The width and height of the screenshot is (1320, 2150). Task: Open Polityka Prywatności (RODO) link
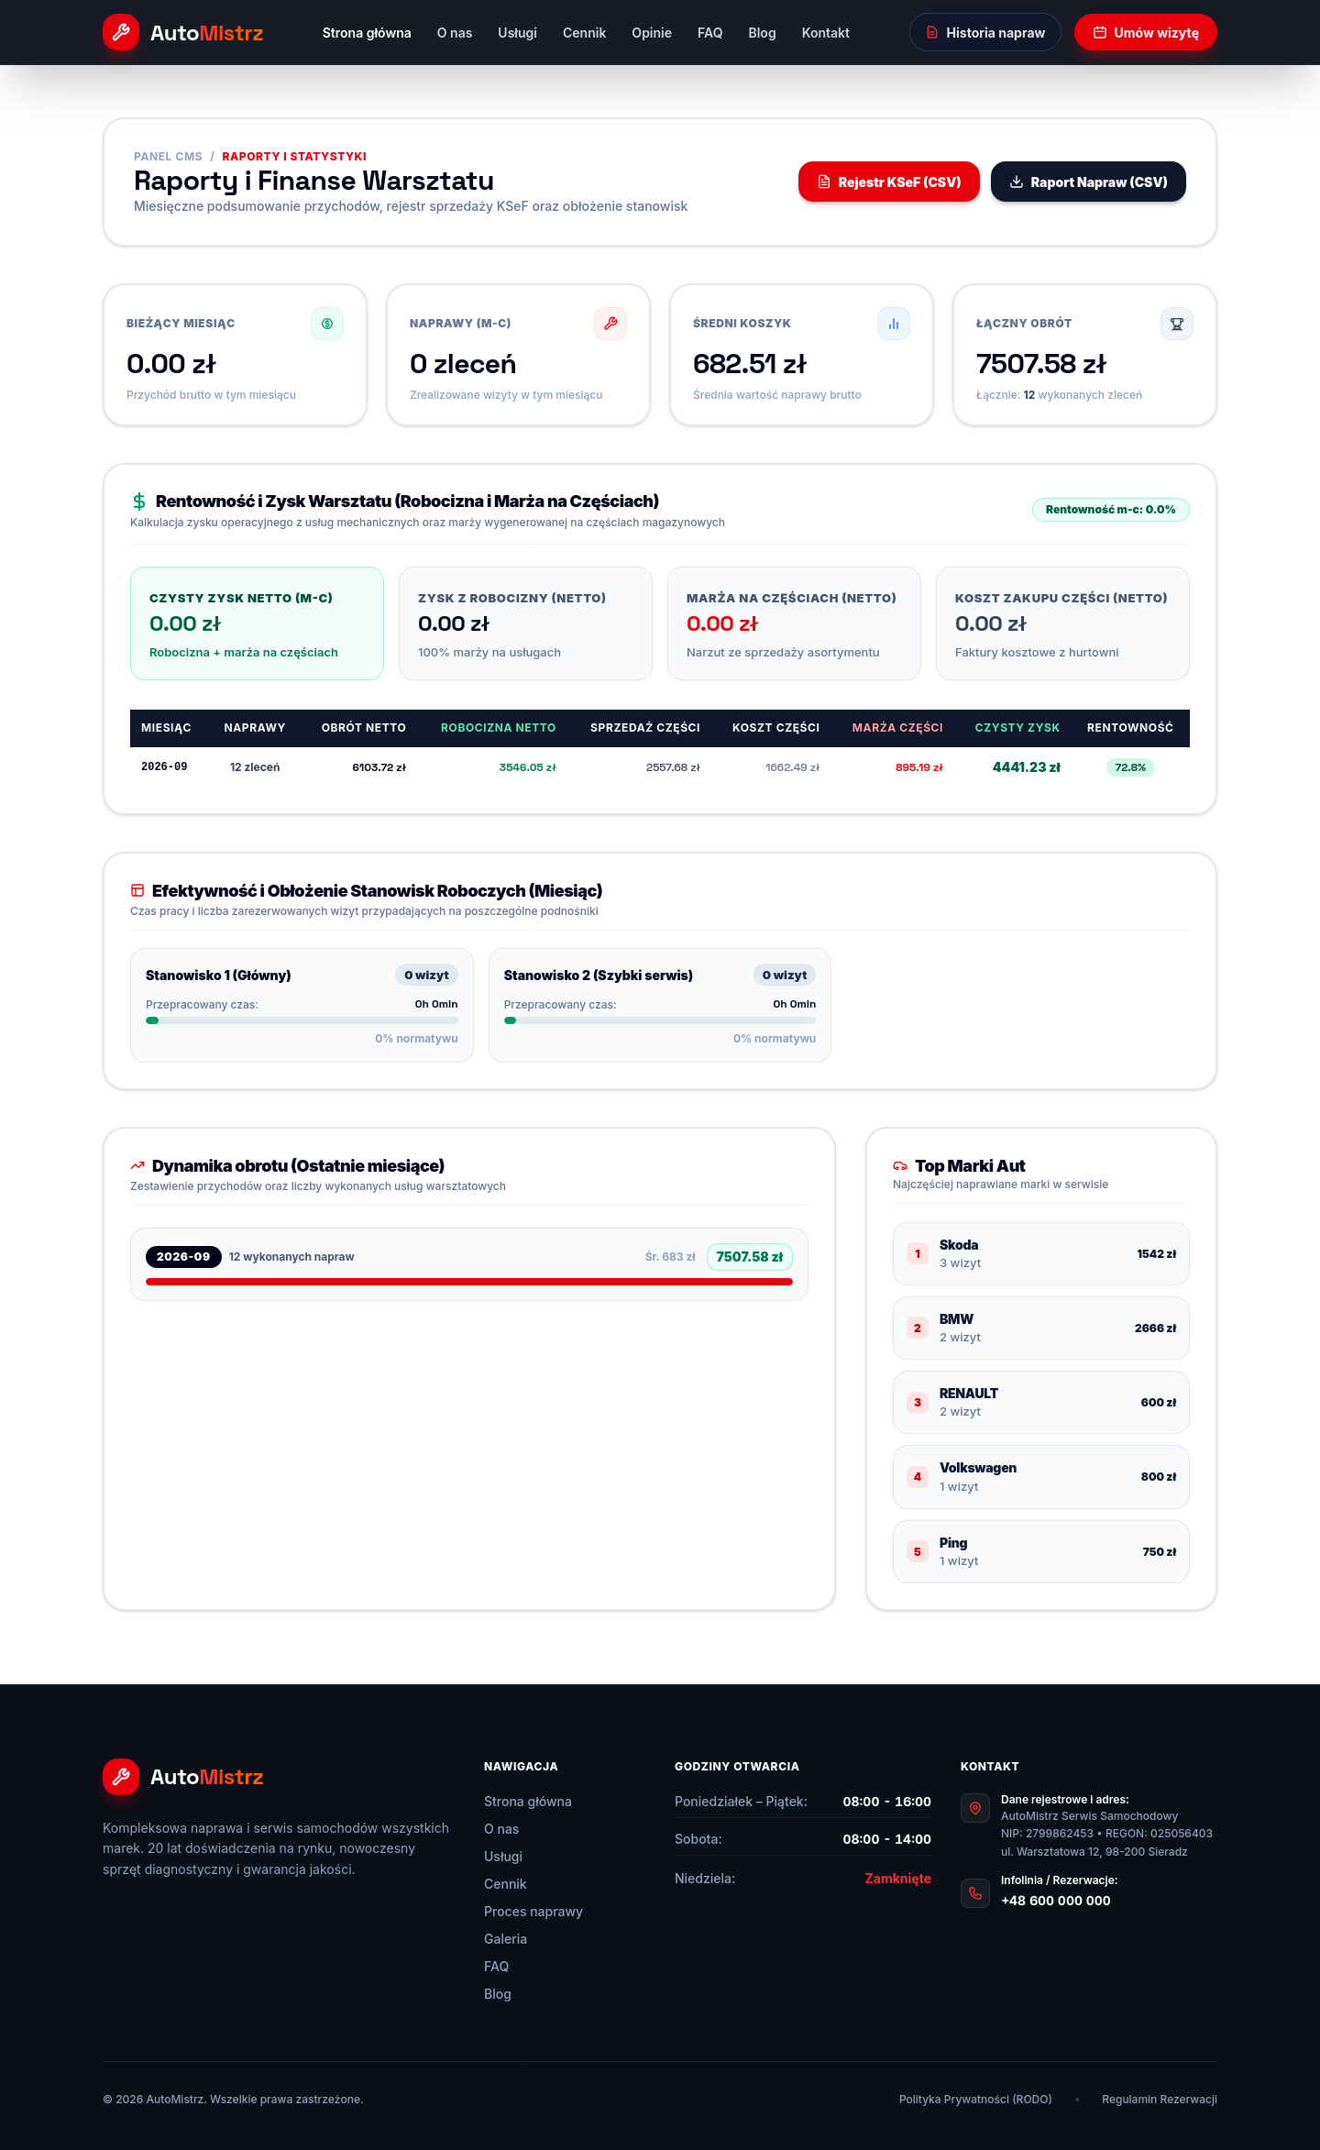pos(975,2100)
